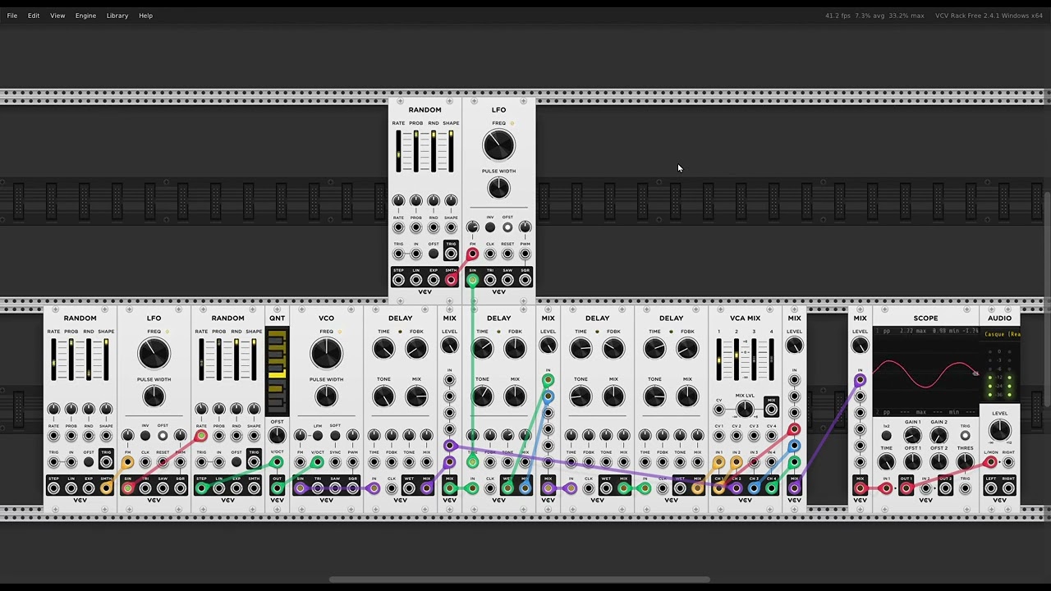Click the THRES knob on the SCOPE
Image resolution: width=1051 pixels, height=591 pixels.
click(965, 462)
